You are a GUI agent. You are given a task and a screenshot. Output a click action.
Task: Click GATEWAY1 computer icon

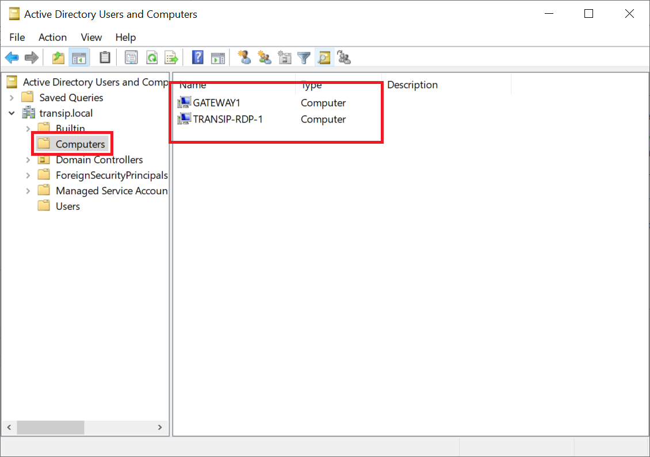tap(184, 102)
